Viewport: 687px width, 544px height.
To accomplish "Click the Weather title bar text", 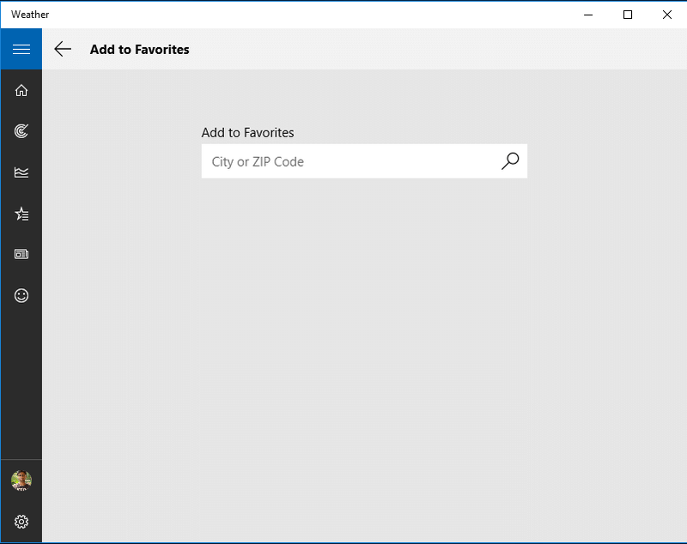I will click(30, 15).
